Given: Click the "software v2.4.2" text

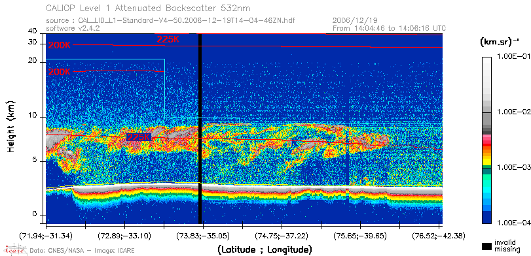Looking at the screenshot, I should [x=73, y=28].
